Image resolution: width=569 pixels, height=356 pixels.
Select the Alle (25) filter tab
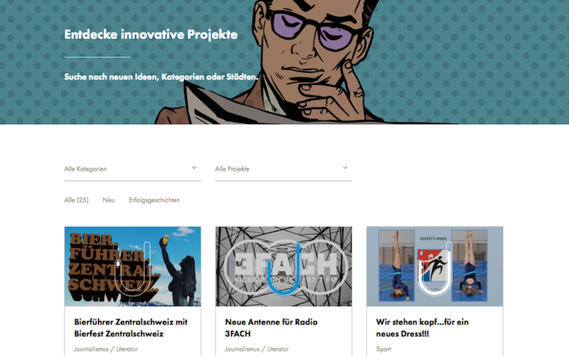[76, 200]
